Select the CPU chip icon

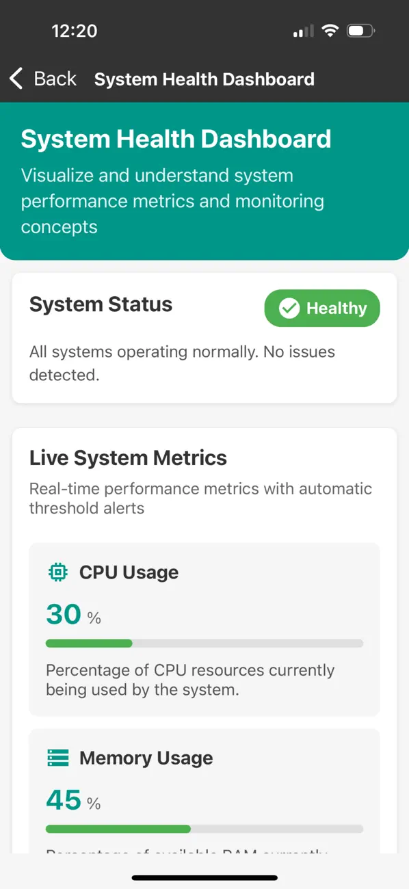tap(58, 572)
